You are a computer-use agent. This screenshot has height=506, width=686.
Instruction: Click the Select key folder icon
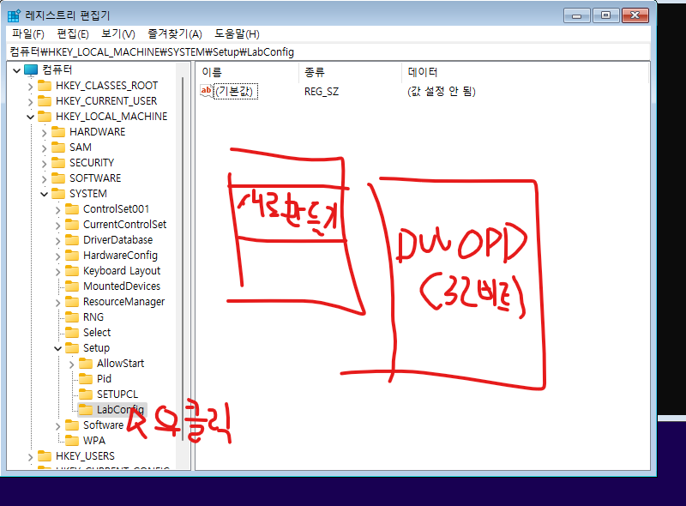point(72,332)
